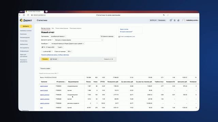Open the Отчет о конверсиях link
The height and width of the screenshot is (122, 218).
(127, 37)
